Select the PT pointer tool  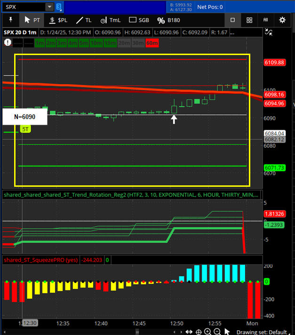32,20
